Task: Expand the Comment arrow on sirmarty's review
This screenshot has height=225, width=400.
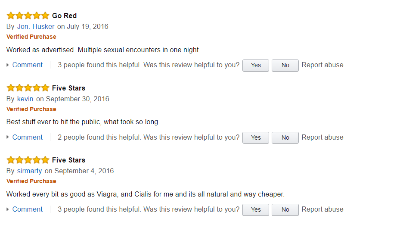Action: [x=8, y=209]
